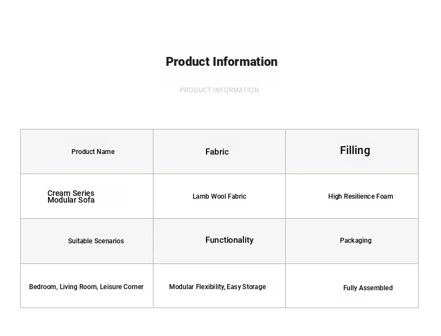Click the Lamb Wool Fabric cell
This screenshot has height=336, width=441.
(219, 196)
